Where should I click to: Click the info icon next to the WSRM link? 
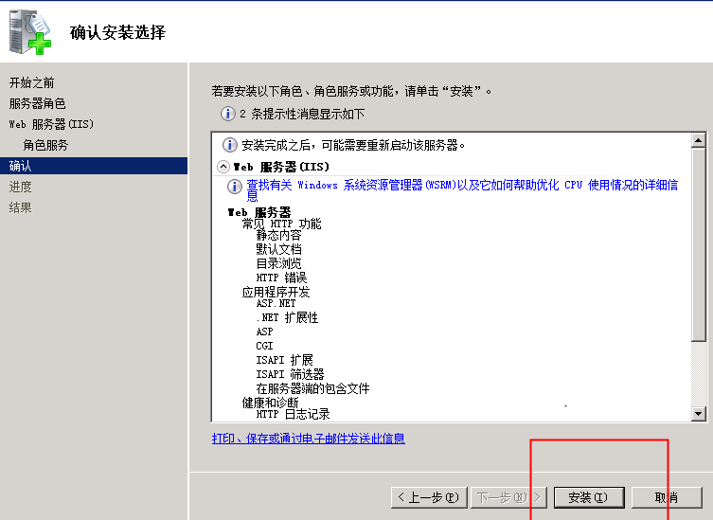pos(235,186)
